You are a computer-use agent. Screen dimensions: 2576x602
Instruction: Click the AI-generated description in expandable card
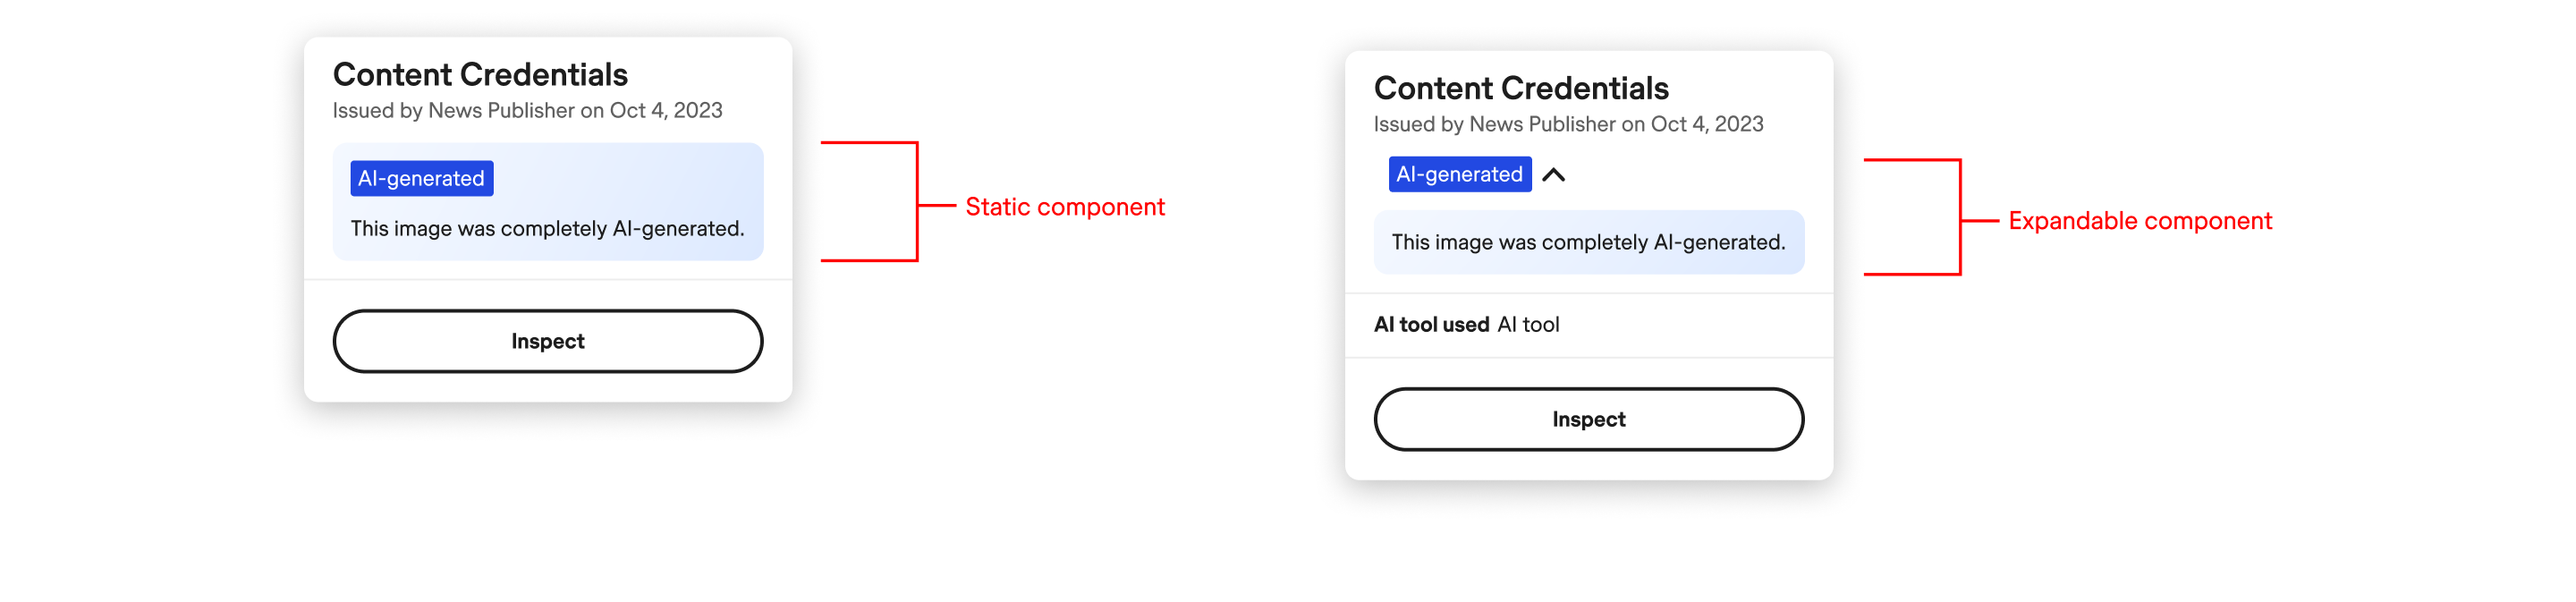tap(1588, 243)
